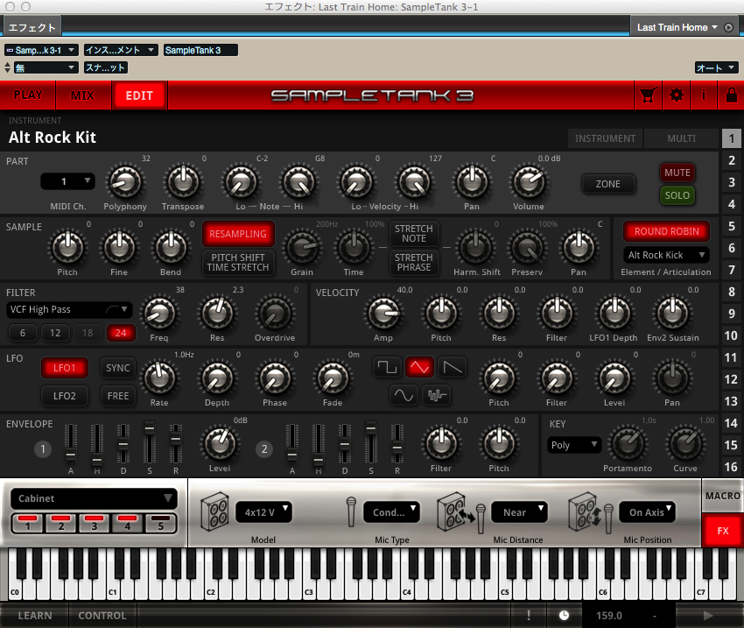Select the sawtooth LFO waveform
This screenshot has height=628, width=744.
452,367
